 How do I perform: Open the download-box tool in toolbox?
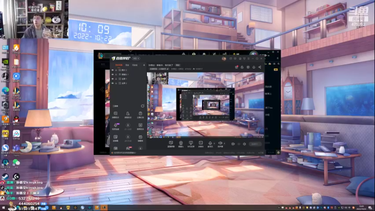[x=140, y=126]
